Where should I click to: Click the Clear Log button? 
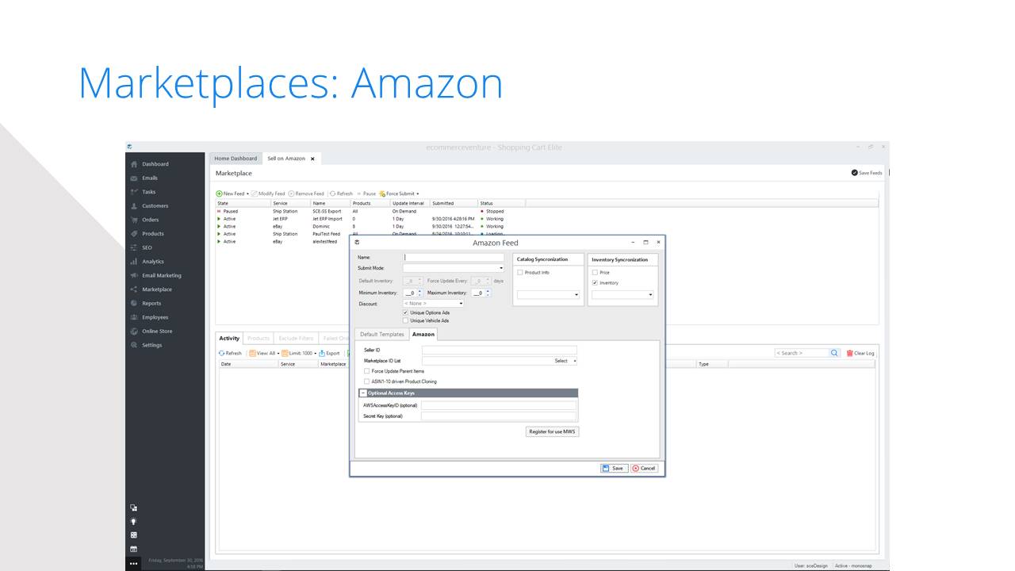pyautogui.click(x=860, y=353)
